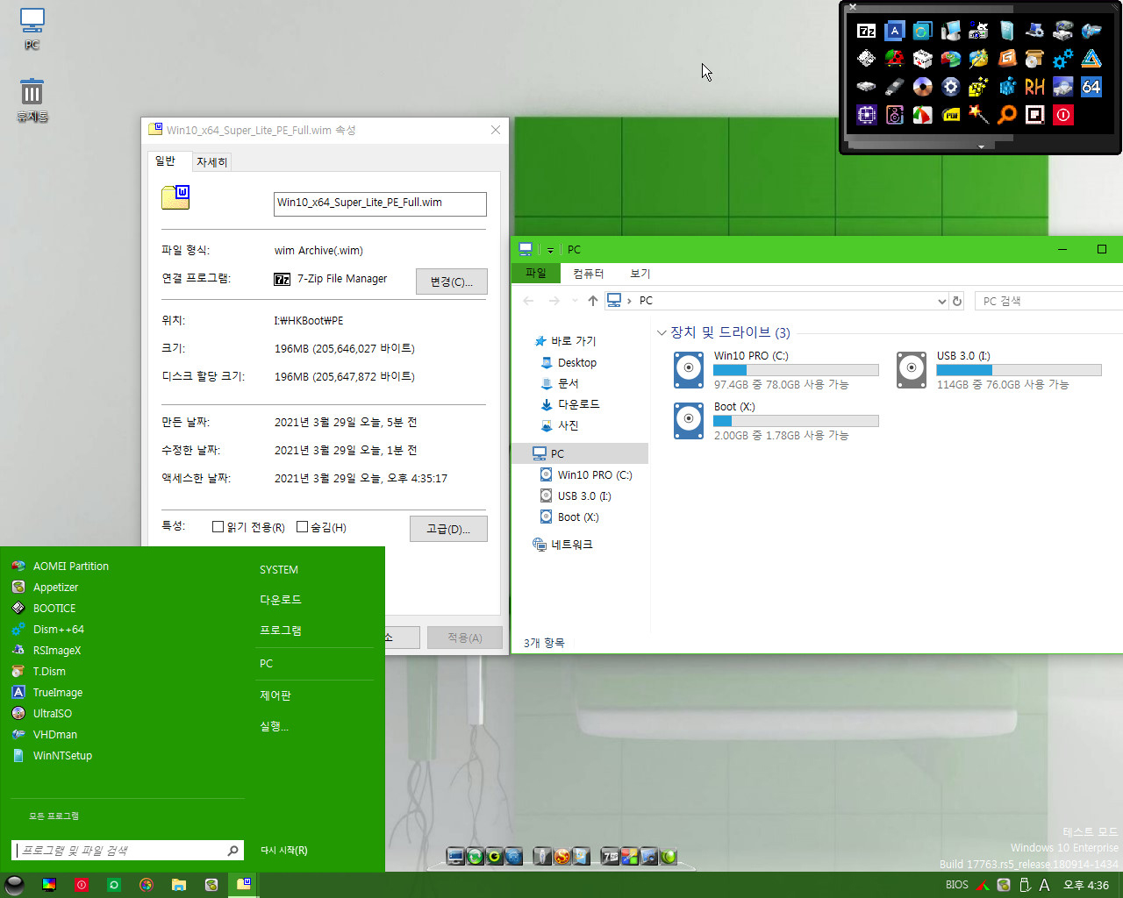The height and width of the screenshot is (898, 1123).
Task: Open the blue registry cubes icon in launcher
Action: pos(1006,87)
